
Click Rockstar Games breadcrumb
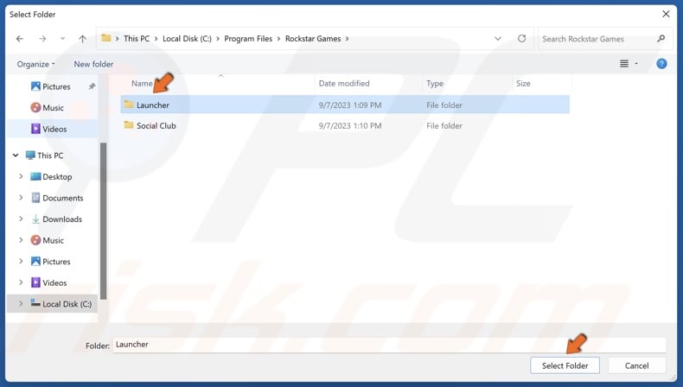pos(313,39)
